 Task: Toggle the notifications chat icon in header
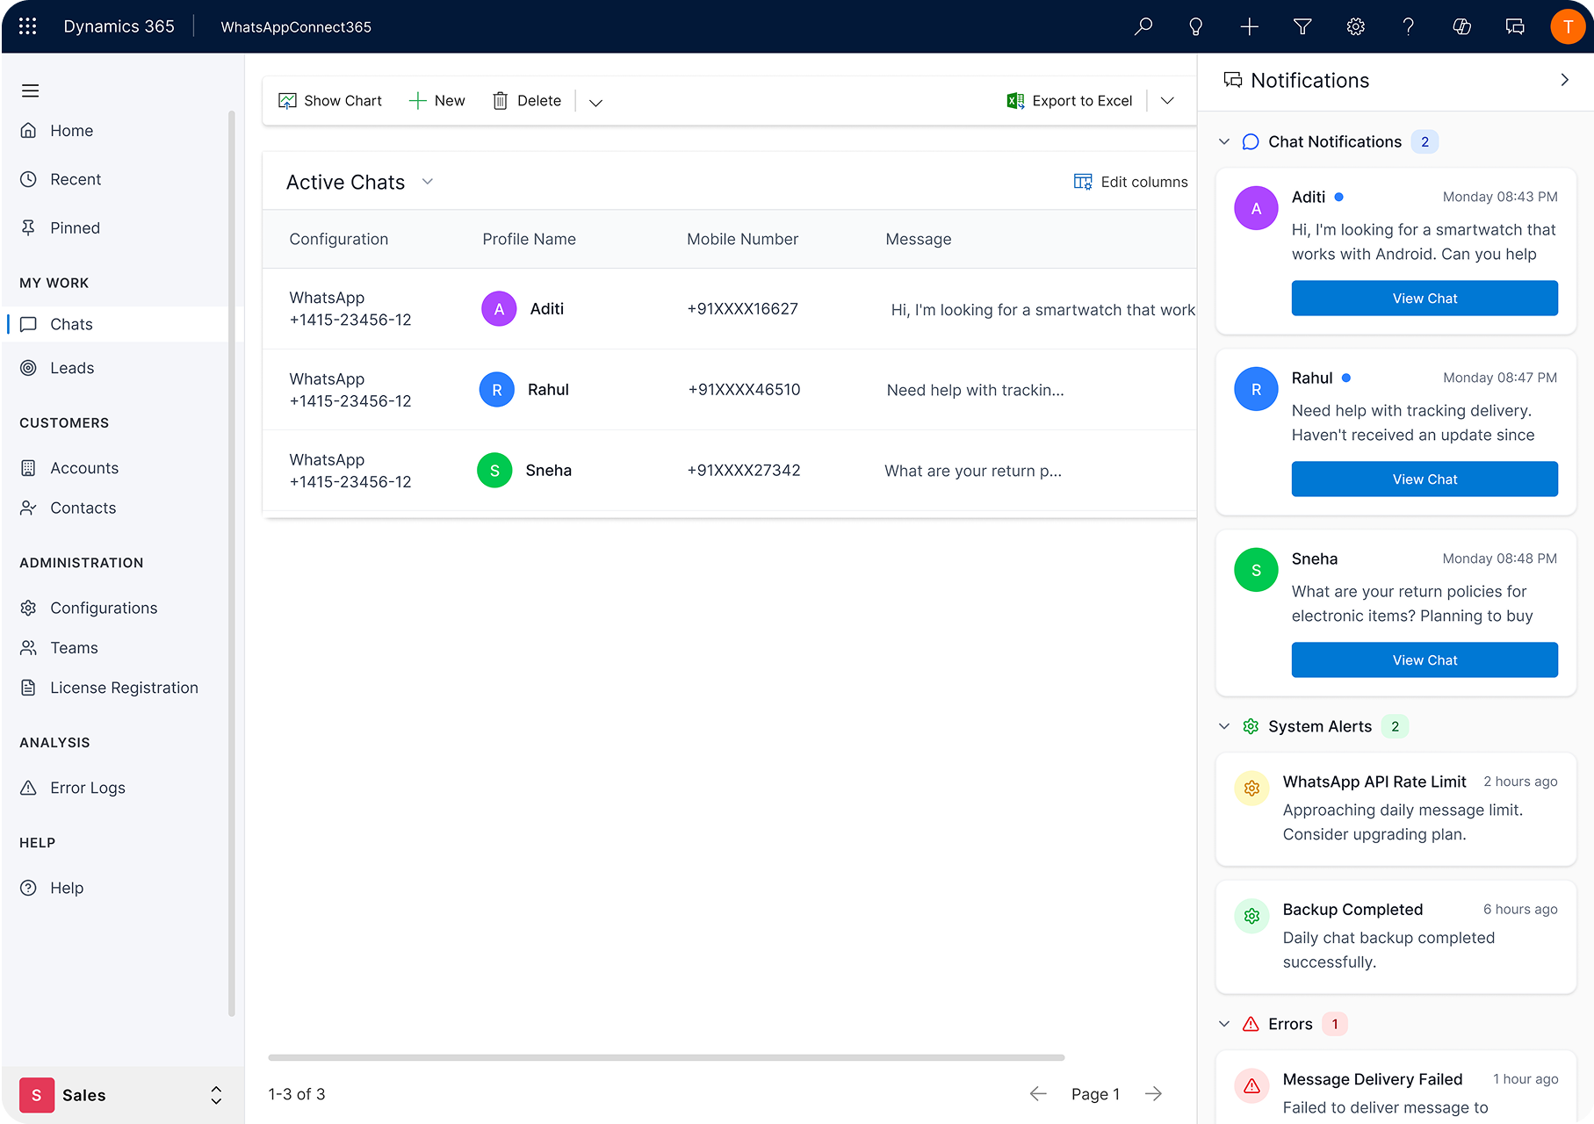1515,26
